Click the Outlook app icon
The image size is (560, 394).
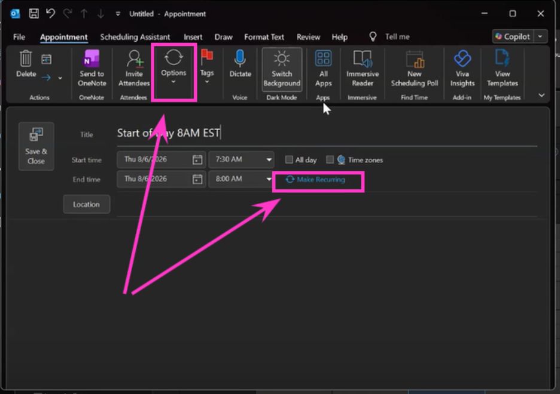pyautogui.click(x=15, y=14)
